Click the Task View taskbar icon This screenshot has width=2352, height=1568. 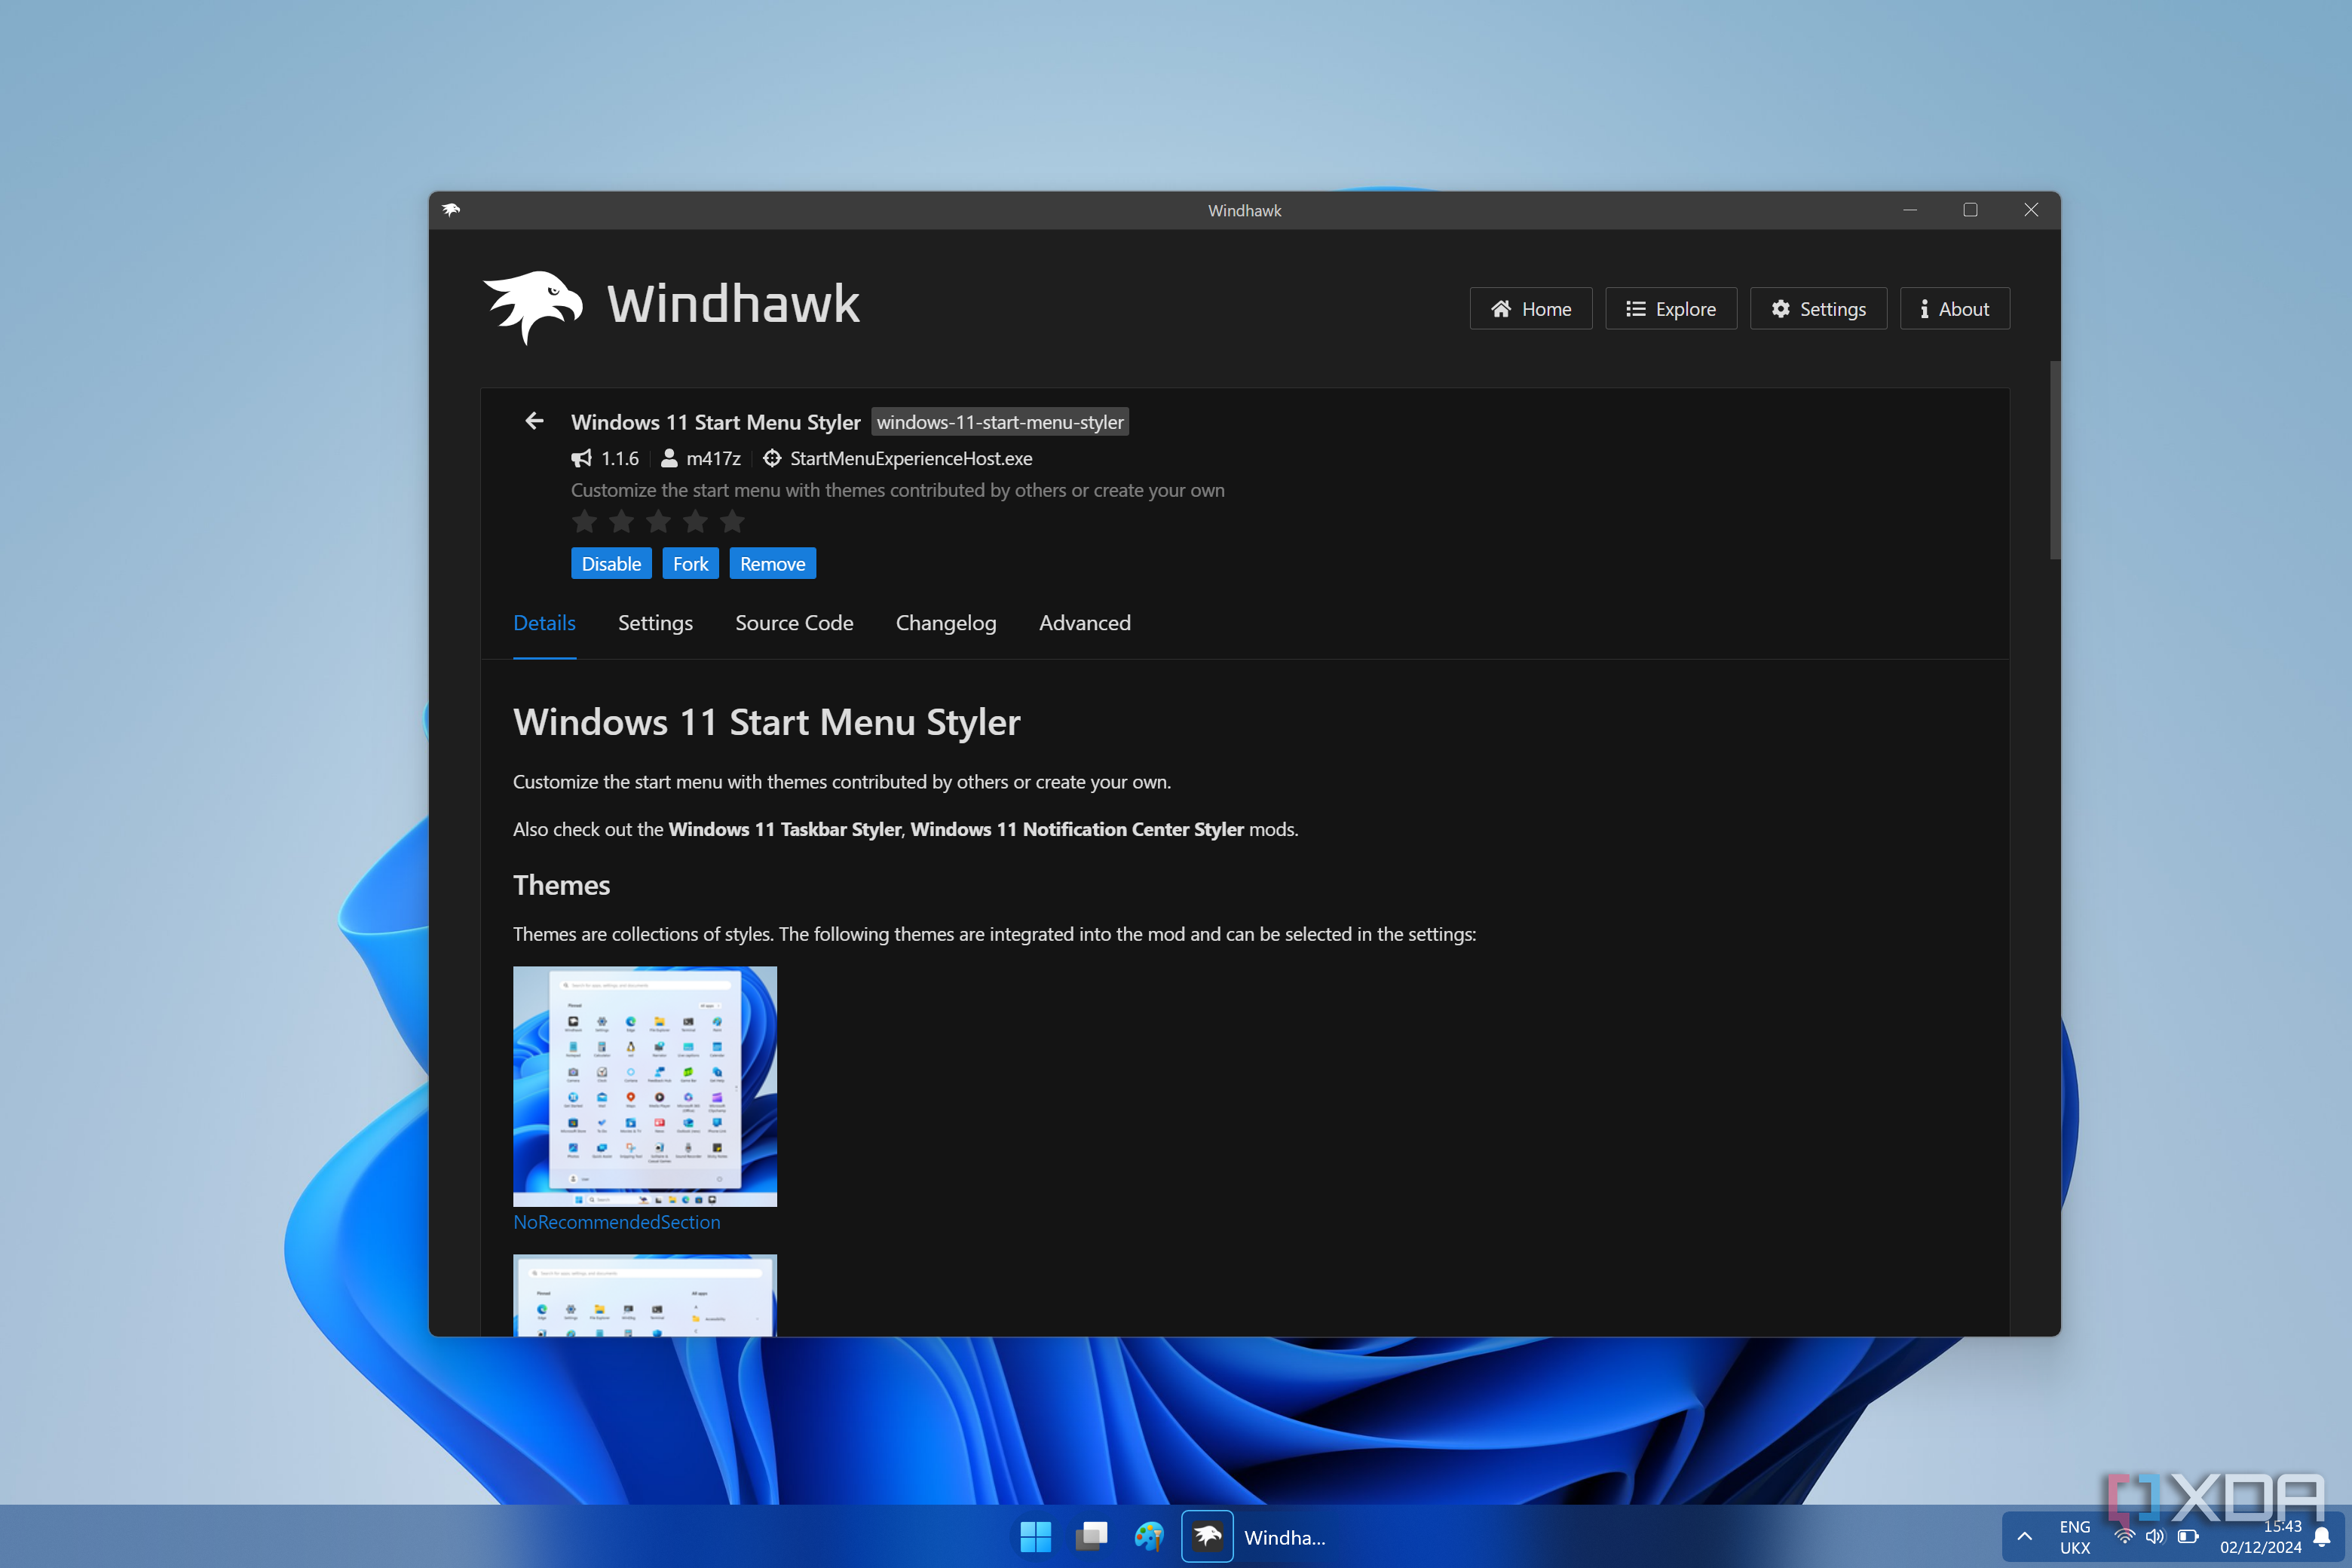click(x=1091, y=1537)
